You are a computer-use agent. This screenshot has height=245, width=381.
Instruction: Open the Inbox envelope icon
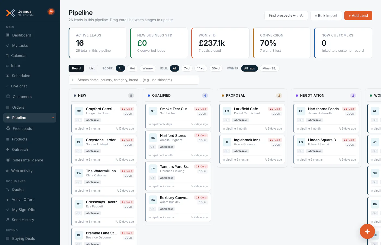point(7,66)
